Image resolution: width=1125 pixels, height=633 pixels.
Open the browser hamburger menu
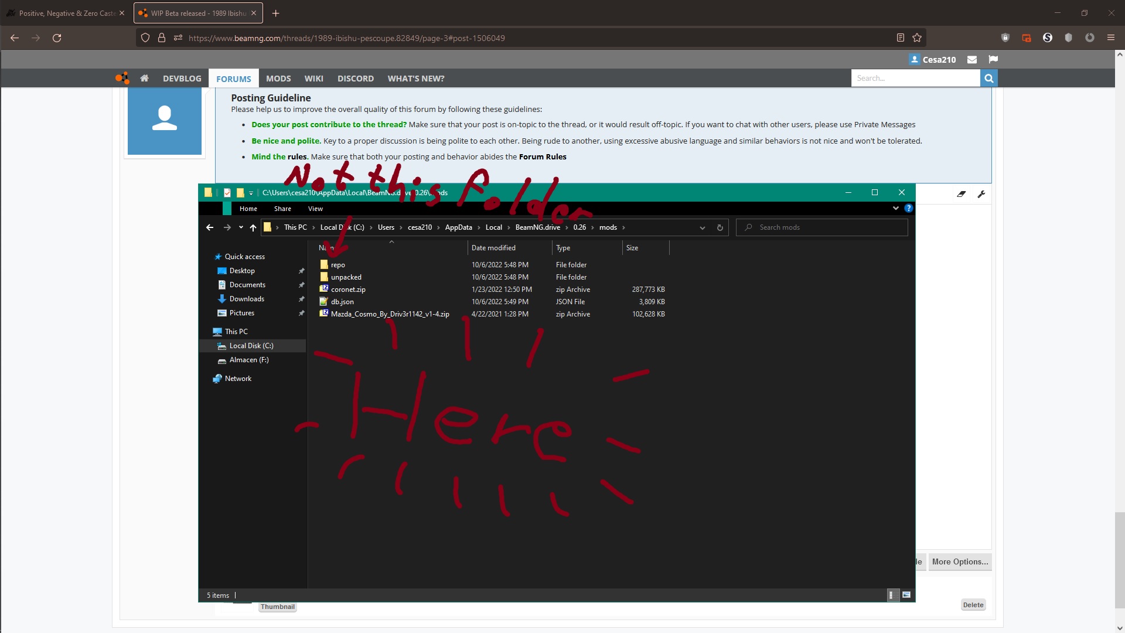click(1110, 38)
